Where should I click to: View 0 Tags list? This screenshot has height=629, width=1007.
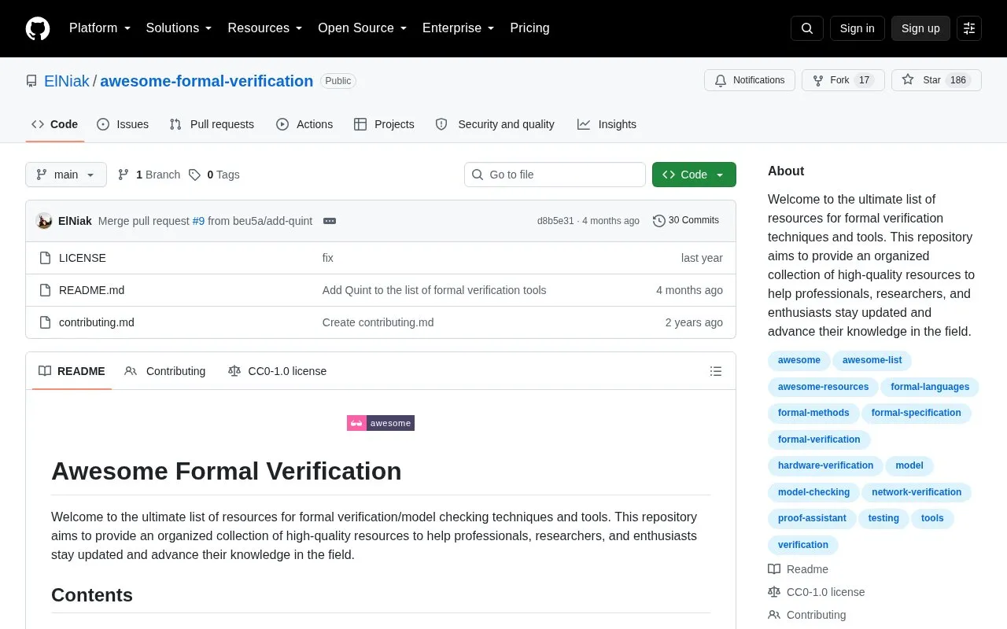point(214,175)
